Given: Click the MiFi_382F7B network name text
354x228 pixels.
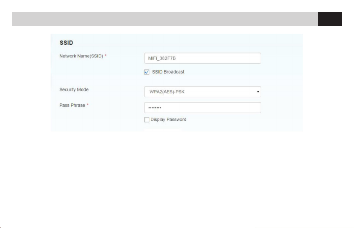Looking at the screenshot, I should coord(163,58).
